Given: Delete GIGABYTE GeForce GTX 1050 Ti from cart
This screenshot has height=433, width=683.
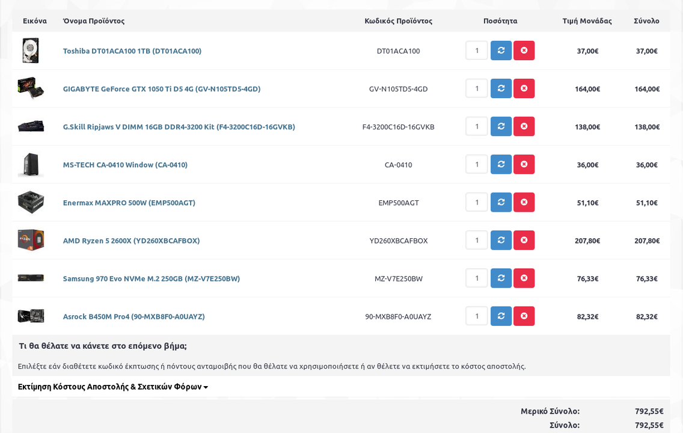Looking at the screenshot, I should pyautogui.click(x=524, y=88).
